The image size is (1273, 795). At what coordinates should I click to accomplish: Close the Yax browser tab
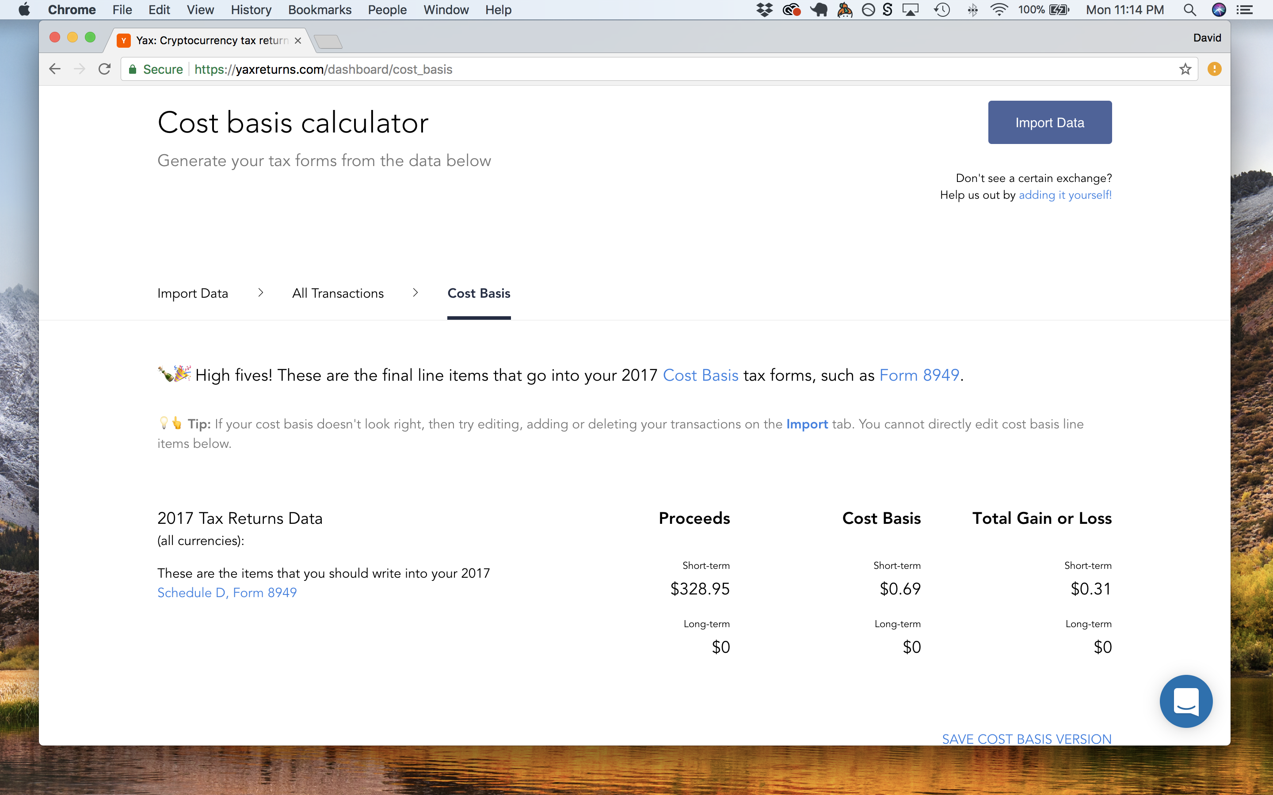pos(298,41)
